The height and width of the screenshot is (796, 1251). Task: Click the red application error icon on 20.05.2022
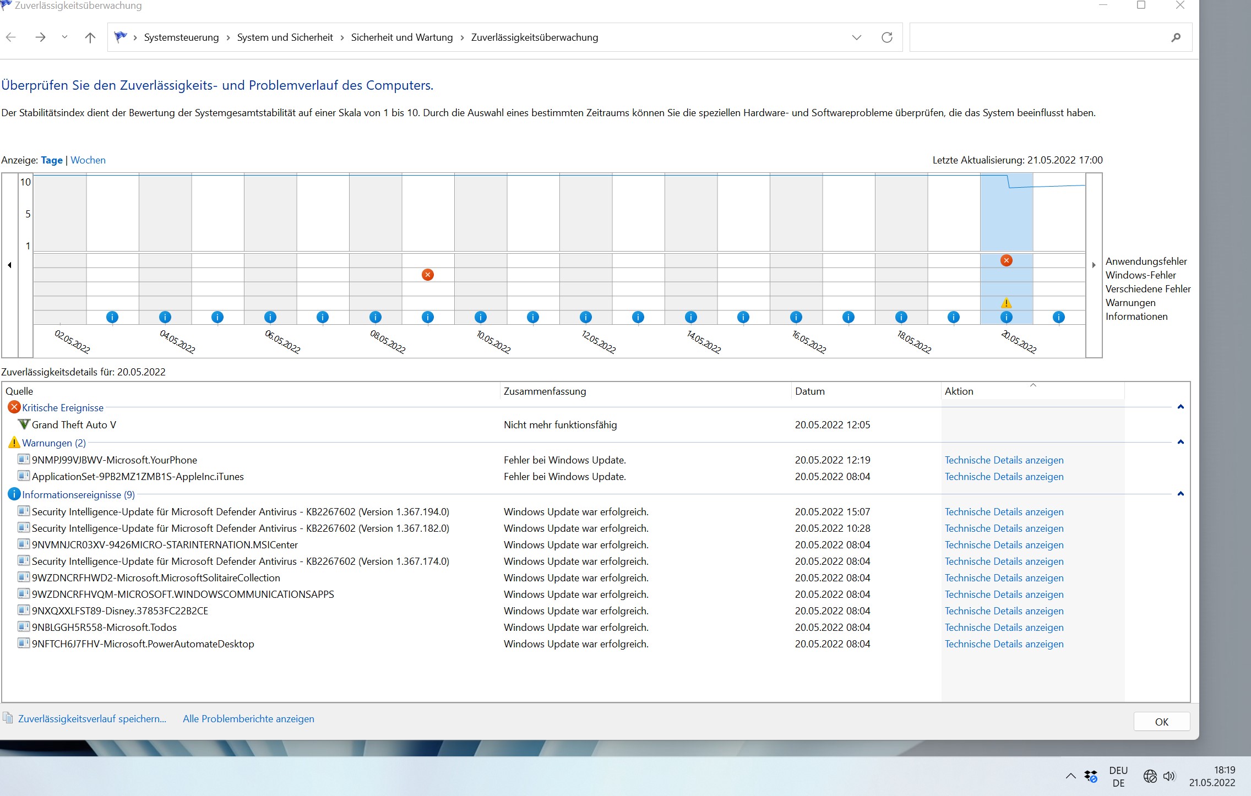coord(1006,260)
